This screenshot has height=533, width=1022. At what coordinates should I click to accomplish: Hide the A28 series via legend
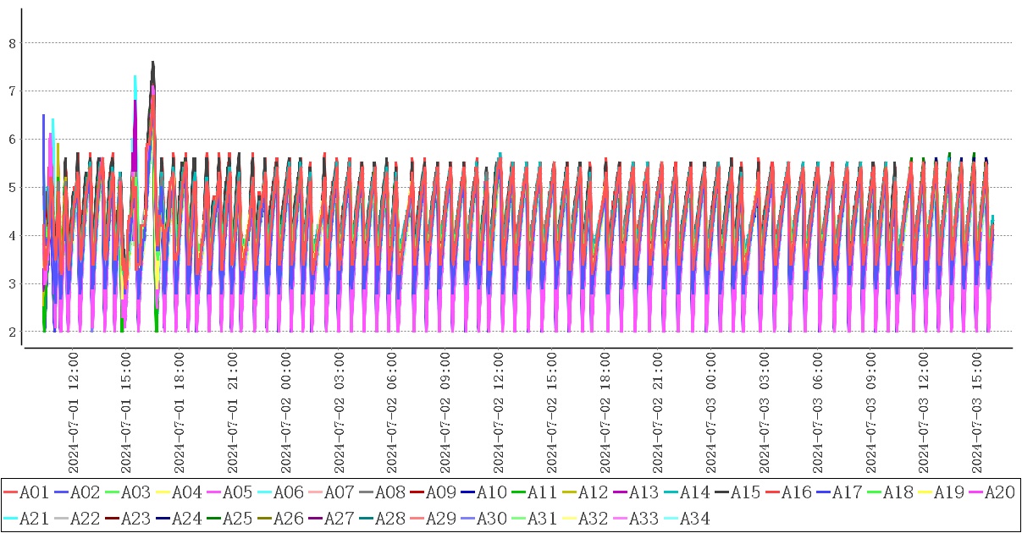[x=389, y=518]
